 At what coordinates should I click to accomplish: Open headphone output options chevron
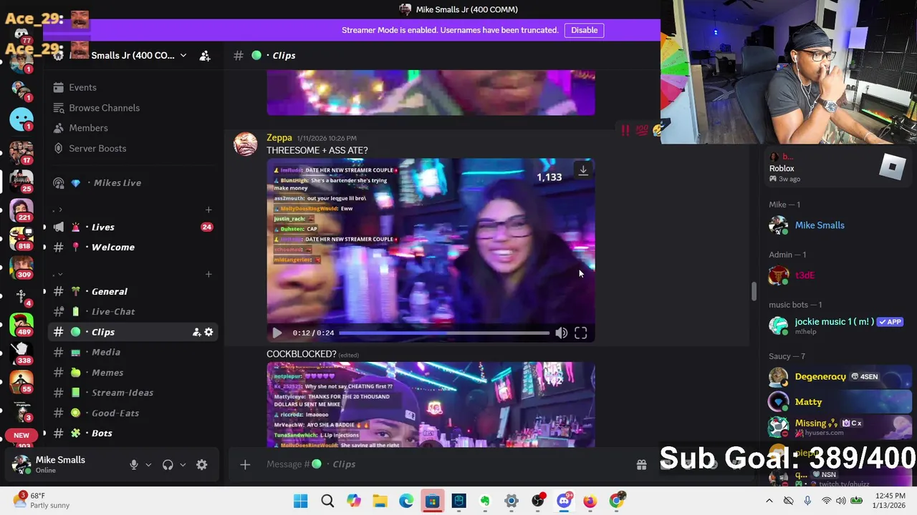click(183, 465)
